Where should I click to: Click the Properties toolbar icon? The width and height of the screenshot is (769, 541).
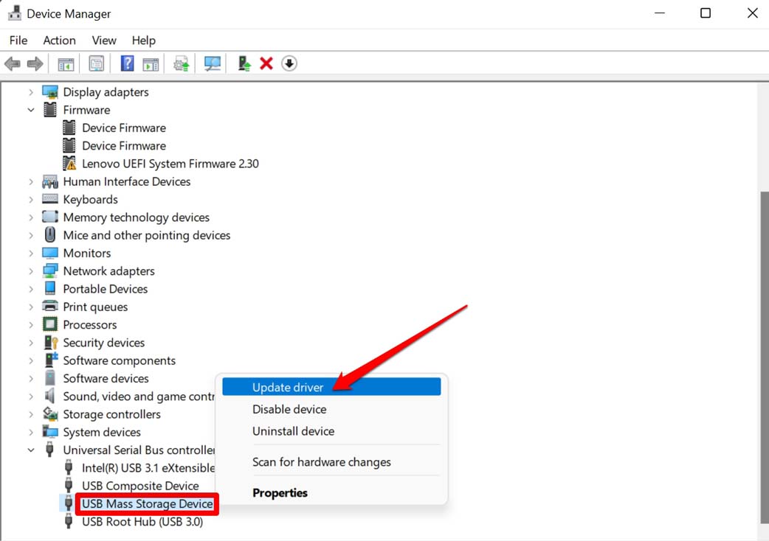pos(96,64)
